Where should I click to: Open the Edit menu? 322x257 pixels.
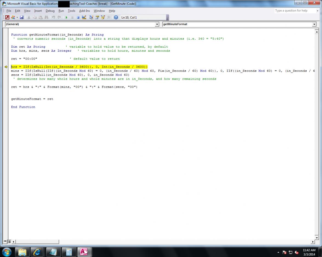coord(18,11)
